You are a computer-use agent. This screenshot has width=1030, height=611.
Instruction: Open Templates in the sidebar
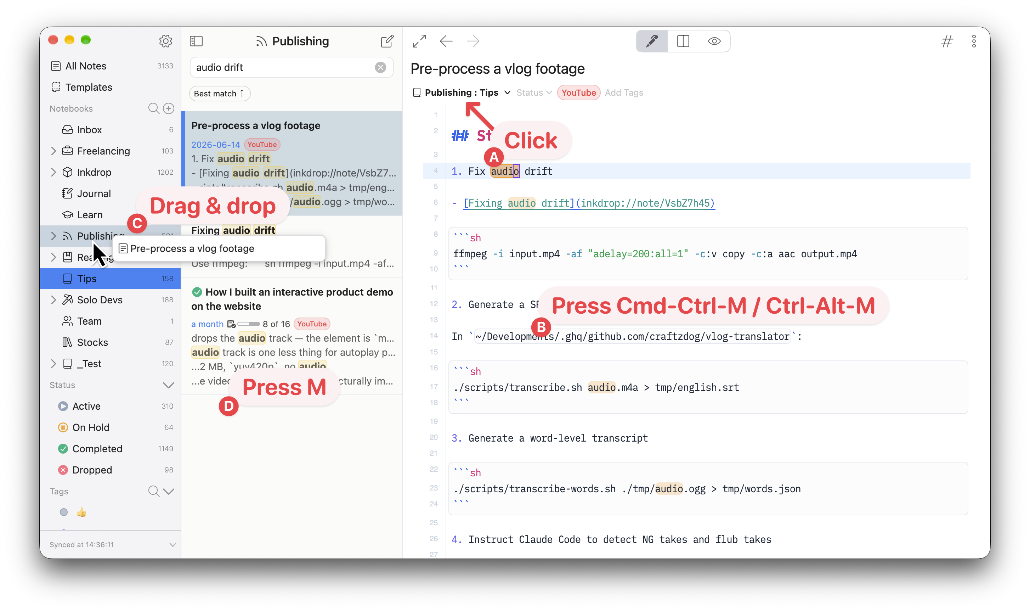[110, 87]
